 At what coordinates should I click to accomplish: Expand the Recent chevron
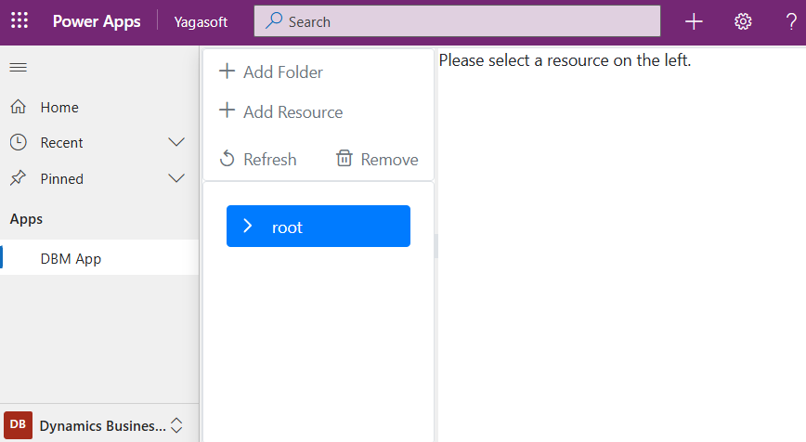click(176, 142)
